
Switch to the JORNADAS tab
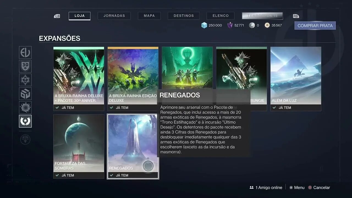[x=114, y=16]
